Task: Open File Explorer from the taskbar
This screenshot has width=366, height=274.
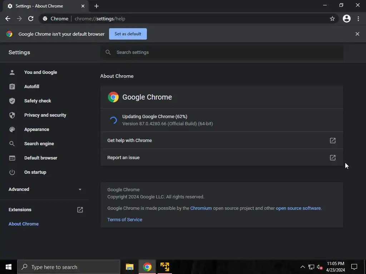Action: (x=129, y=267)
